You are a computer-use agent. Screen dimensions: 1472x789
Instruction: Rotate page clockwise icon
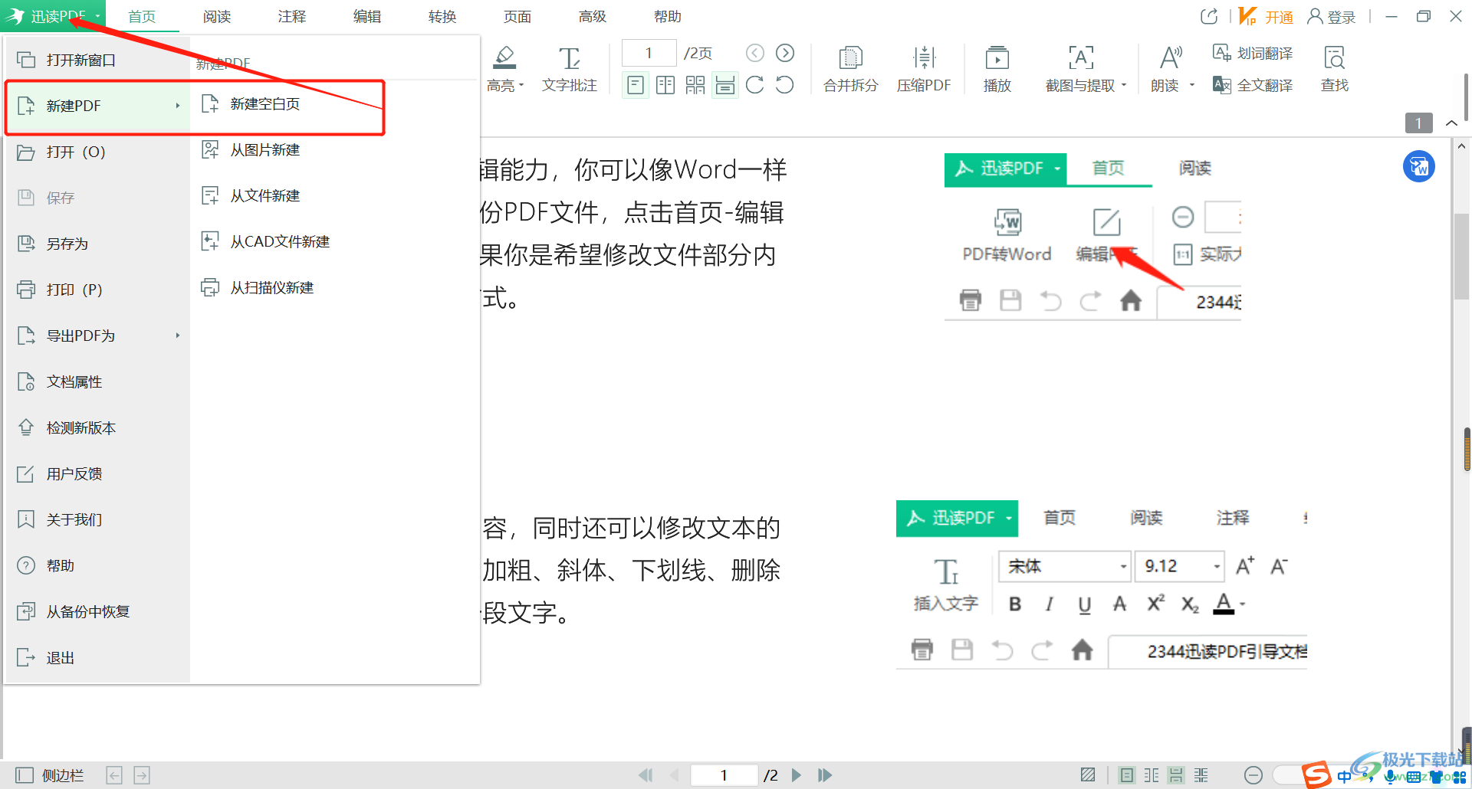pos(754,85)
